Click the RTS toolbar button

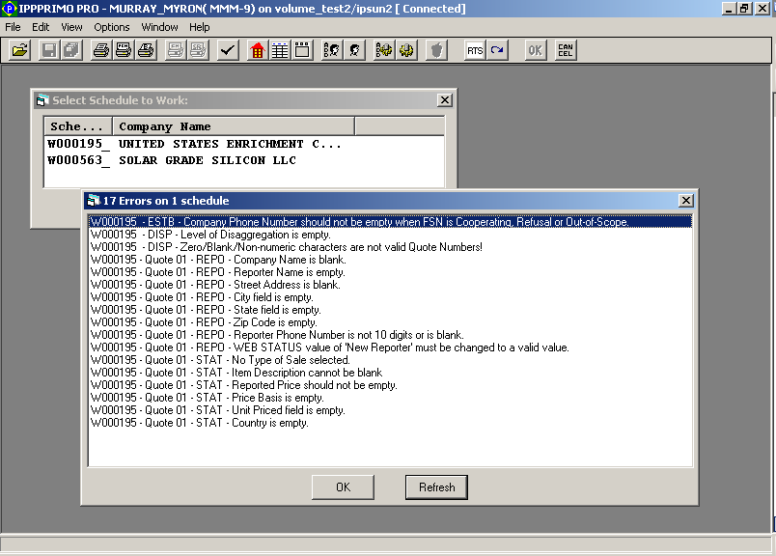(x=475, y=50)
